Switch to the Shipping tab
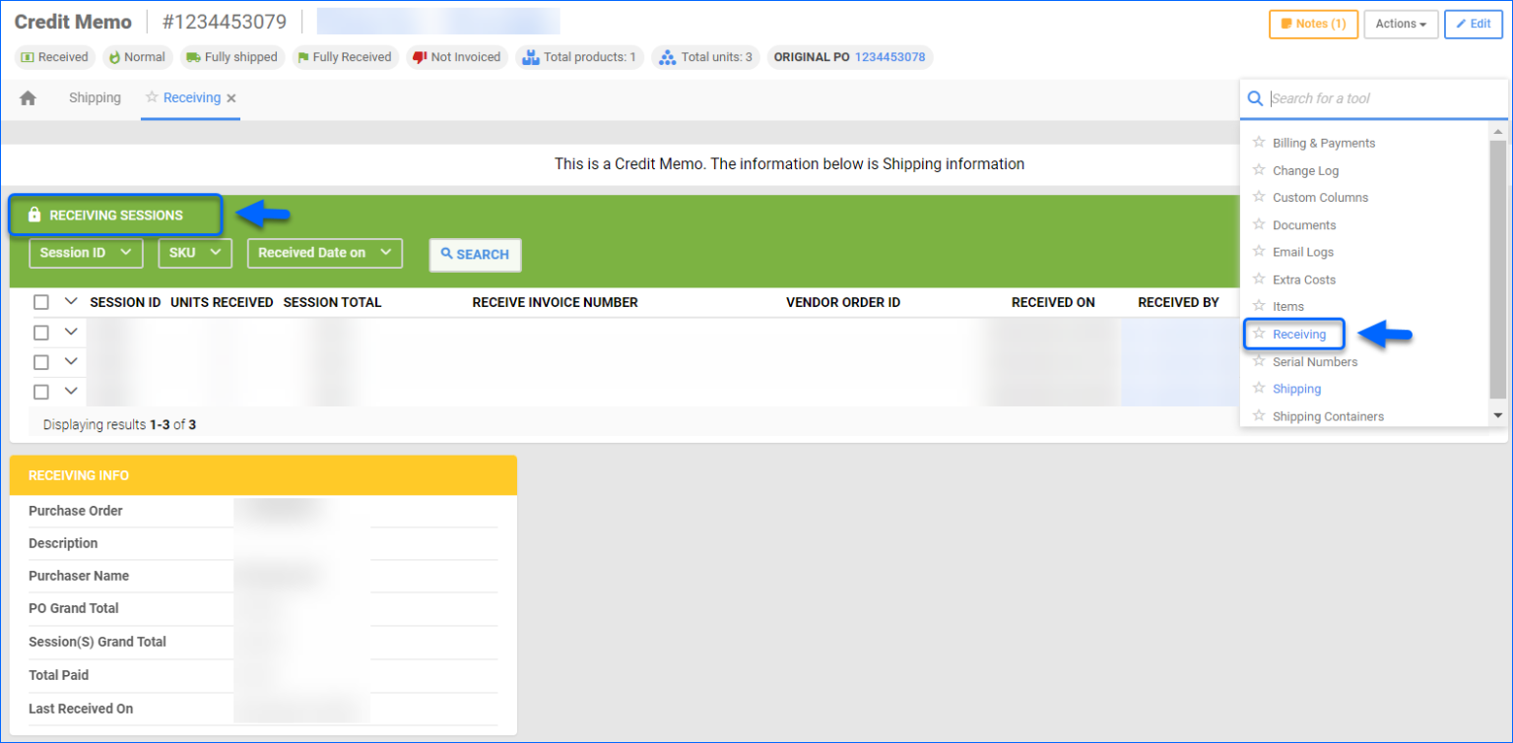The height and width of the screenshot is (743, 1513). [95, 97]
